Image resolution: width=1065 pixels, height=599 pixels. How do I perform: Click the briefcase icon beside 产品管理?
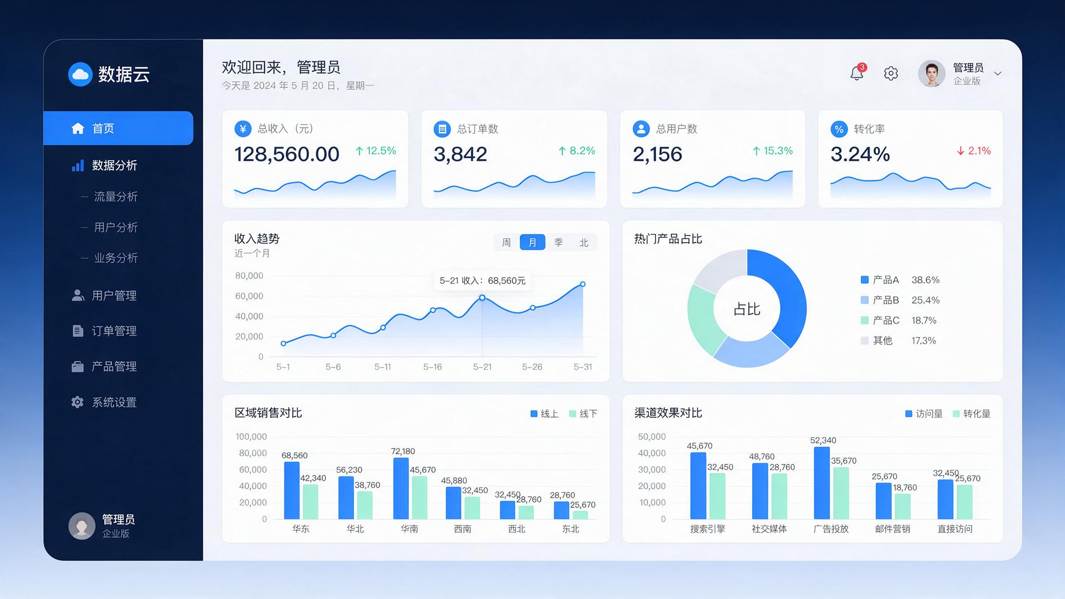[x=78, y=366]
